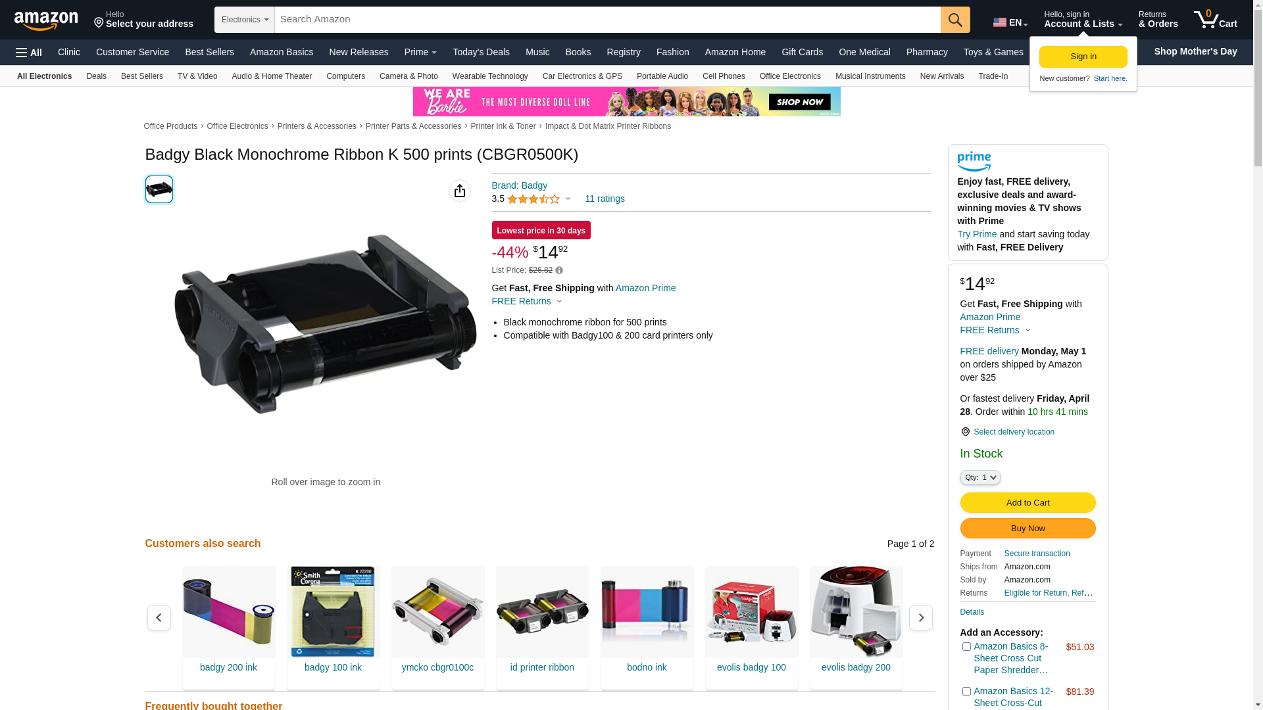Open the Electronics search category dropdown

(x=245, y=20)
